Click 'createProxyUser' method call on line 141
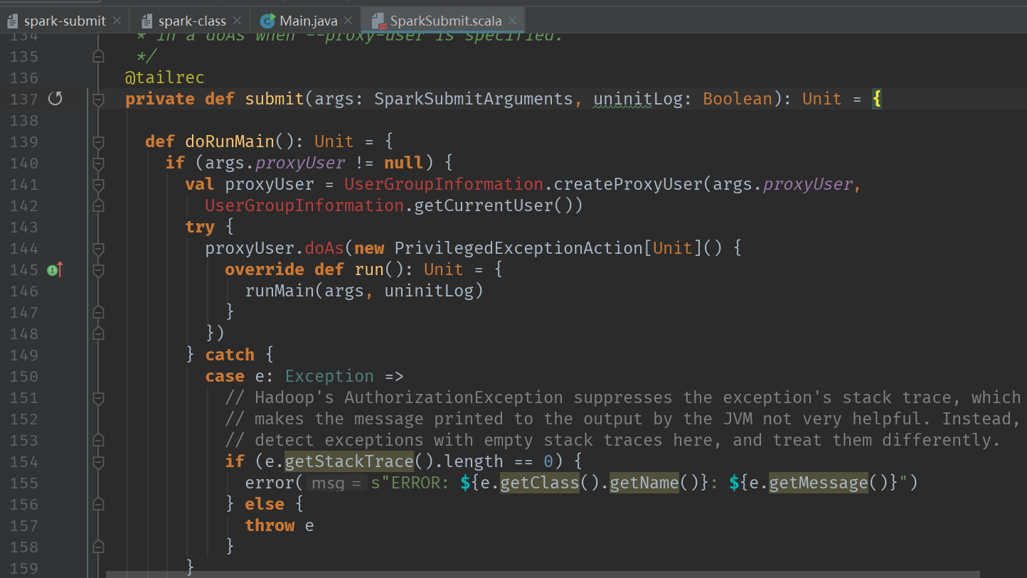 (629, 184)
